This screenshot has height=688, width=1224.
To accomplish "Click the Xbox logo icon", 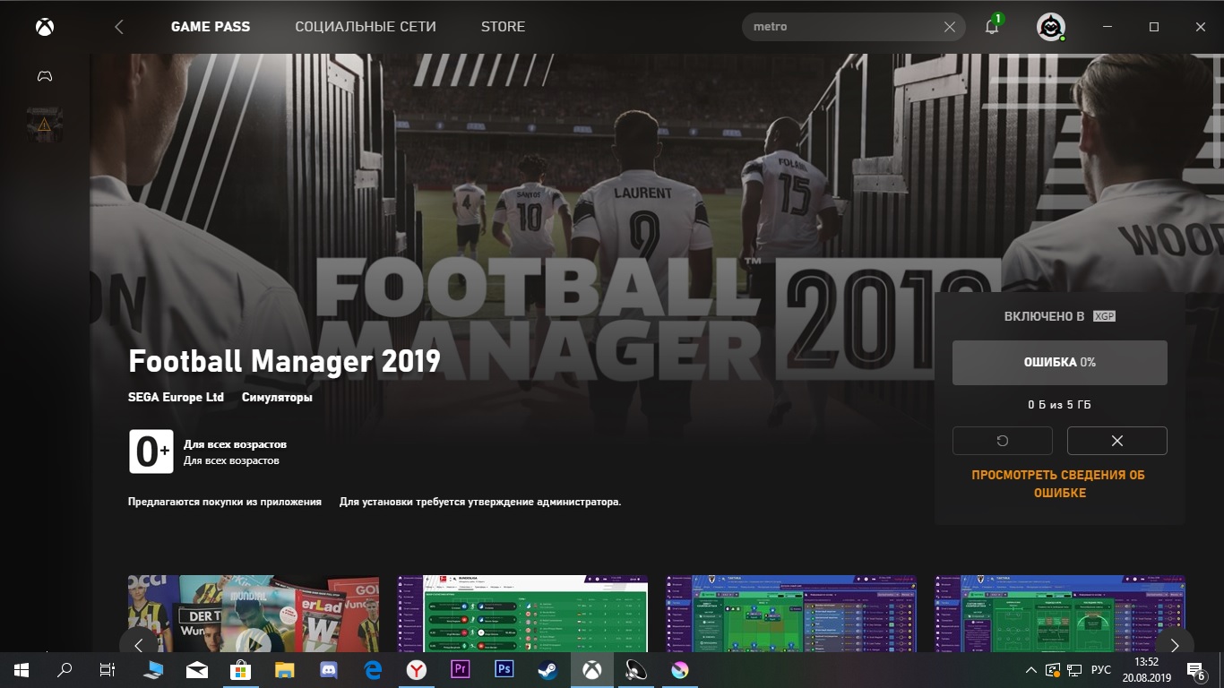I will pyautogui.click(x=44, y=27).
